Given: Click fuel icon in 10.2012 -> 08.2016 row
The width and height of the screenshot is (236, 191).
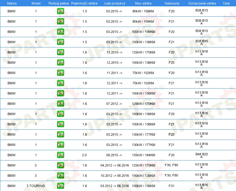Looking at the screenshot, I should [x=60, y=176].
